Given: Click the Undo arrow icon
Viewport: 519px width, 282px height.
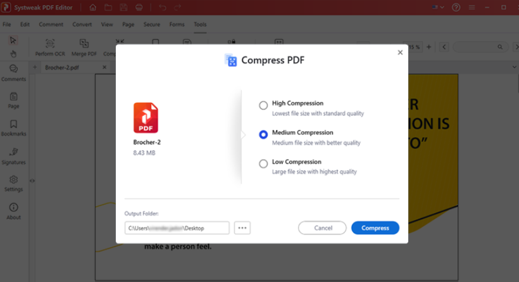Looking at the screenshot, I should click(x=162, y=8).
